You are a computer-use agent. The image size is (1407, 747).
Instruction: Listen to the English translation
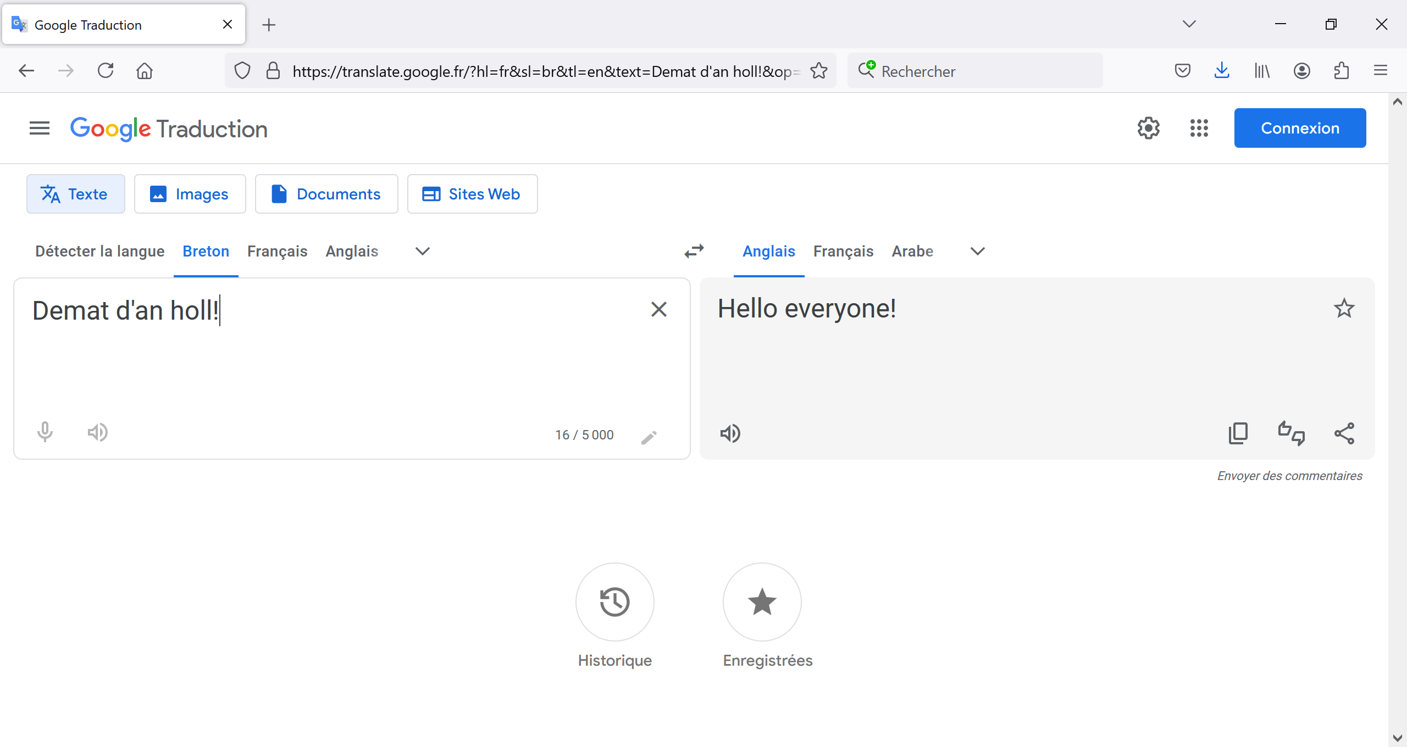[730, 434]
